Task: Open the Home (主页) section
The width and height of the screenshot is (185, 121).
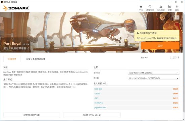Action: click(x=141, y=8)
